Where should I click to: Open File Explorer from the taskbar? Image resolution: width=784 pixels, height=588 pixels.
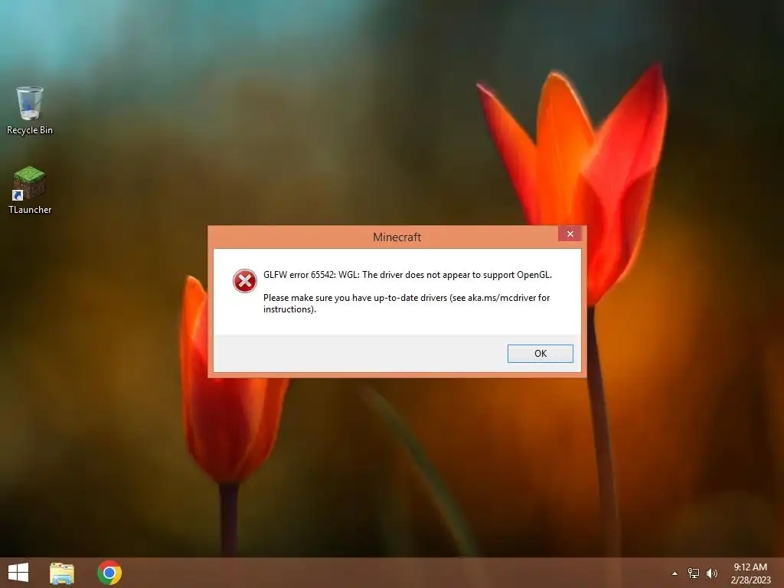pyautogui.click(x=62, y=573)
